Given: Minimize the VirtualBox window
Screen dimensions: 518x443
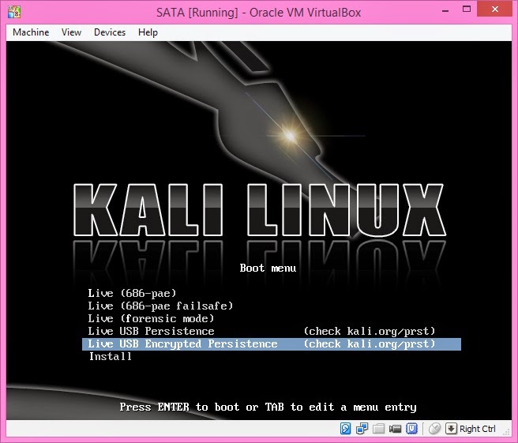Looking at the screenshot, I should 445,10.
